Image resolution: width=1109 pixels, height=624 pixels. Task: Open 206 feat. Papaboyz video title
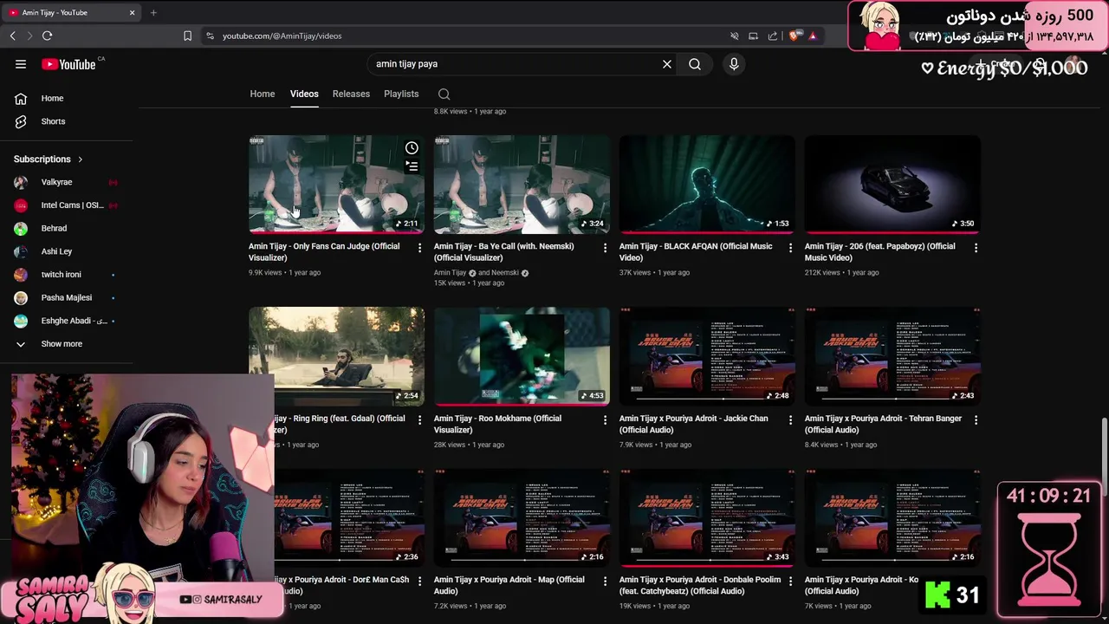(x=880, y=252)
